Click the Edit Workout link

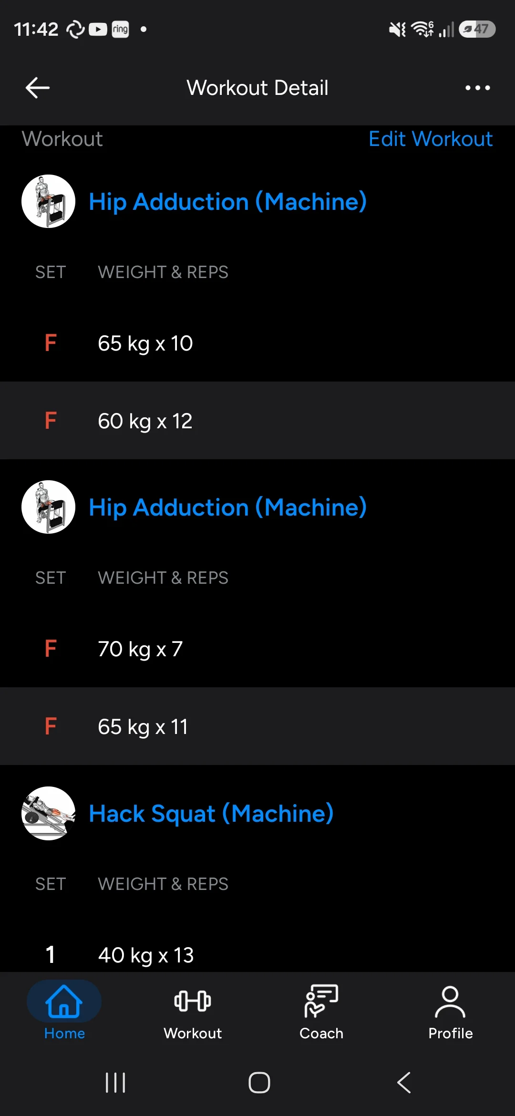coord(431,139)
